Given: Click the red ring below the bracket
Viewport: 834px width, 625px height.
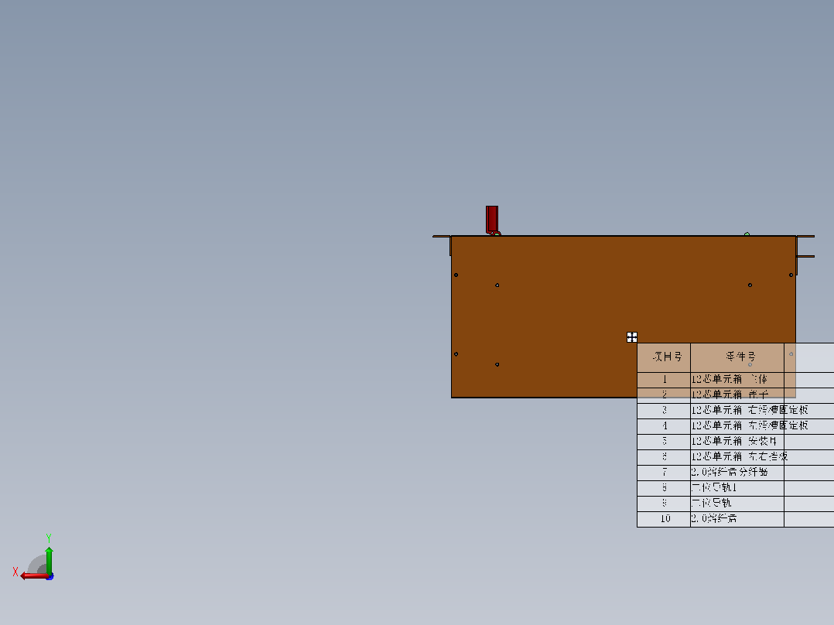Looking at the screenshot, I should pyautogui.click(x=496, y=234).
